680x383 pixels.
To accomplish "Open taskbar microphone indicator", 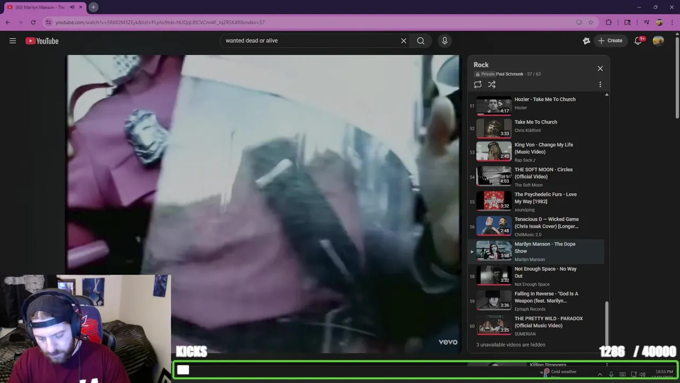I will coord(611,374).
